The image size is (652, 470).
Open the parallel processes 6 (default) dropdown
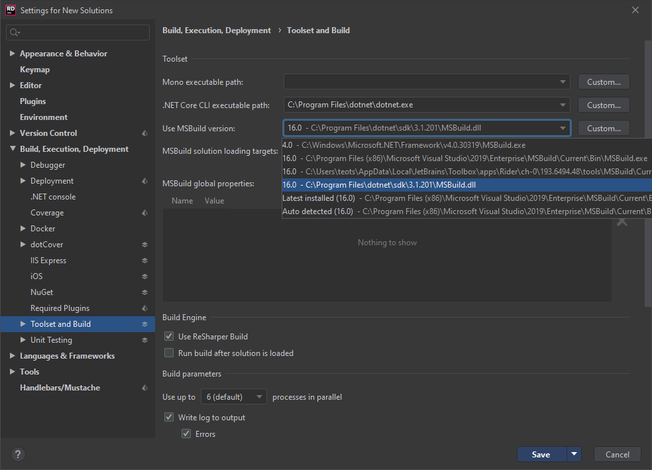click(234, 397)
